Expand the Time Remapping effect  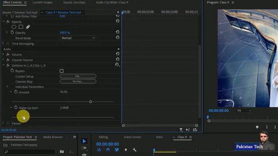[x=3, y=43]
